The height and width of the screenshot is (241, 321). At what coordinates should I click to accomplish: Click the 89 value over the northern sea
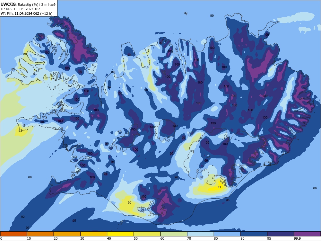click(x=212, y=15)
